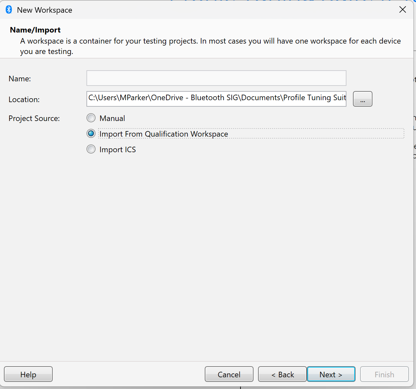Click the 'Name:' label
This screenshot has height=389, width=416.
coord(20,79)
